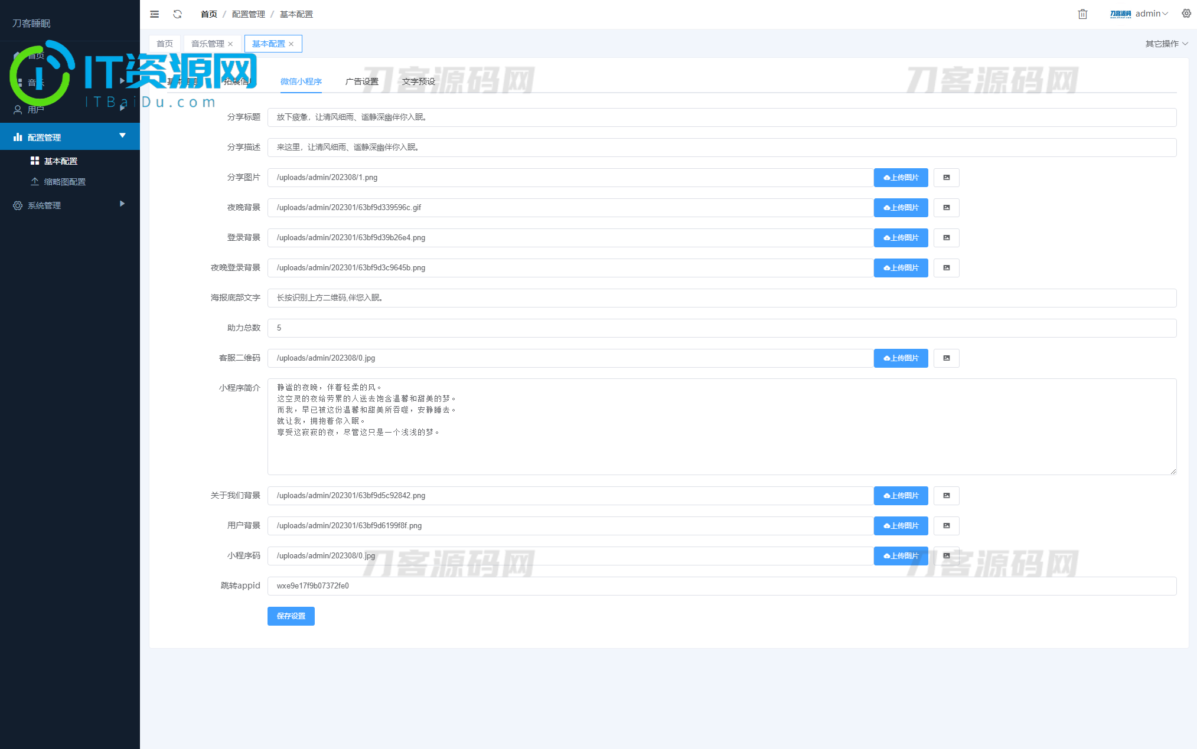Preview the 夜晚背景 image

[946, 208]
